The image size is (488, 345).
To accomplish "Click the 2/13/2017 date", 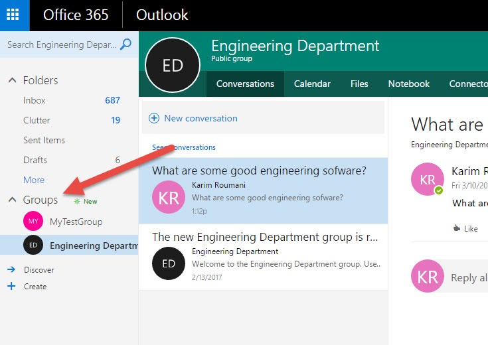I will pos(206,277).
